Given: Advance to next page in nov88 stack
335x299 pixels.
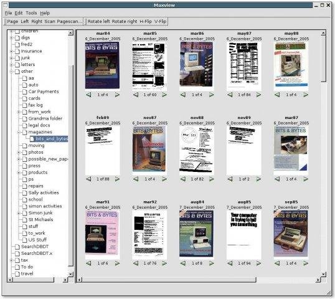Looking at the screenshot, I should click(212, 179).
